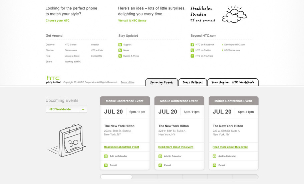Open the Your Region: HTC Worldwide tab
The height and width of the screenshot is (184, 304).
click(233, 82)
